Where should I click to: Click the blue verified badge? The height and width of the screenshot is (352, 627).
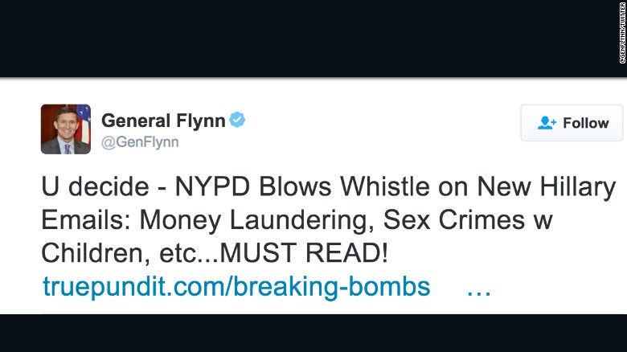tap(237, 121)
